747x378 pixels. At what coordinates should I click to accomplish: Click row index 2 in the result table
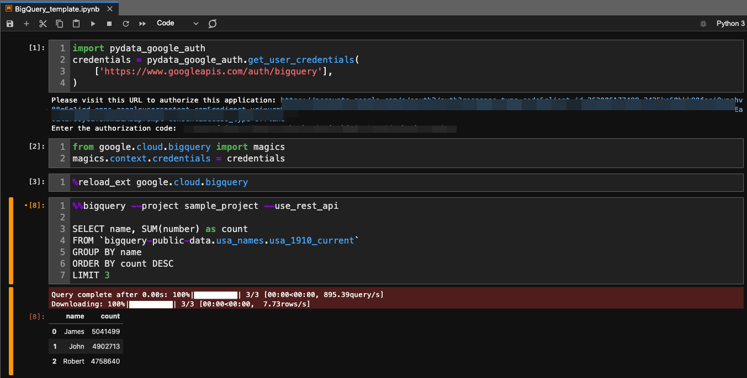point(54,361)
